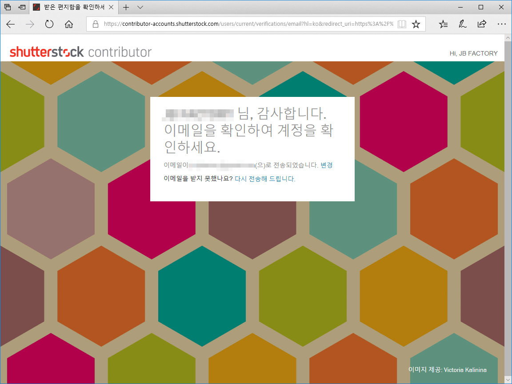This screenshot has height=384, width=512.
Task: Click the address bar URL field
Action: pos(248,24)
